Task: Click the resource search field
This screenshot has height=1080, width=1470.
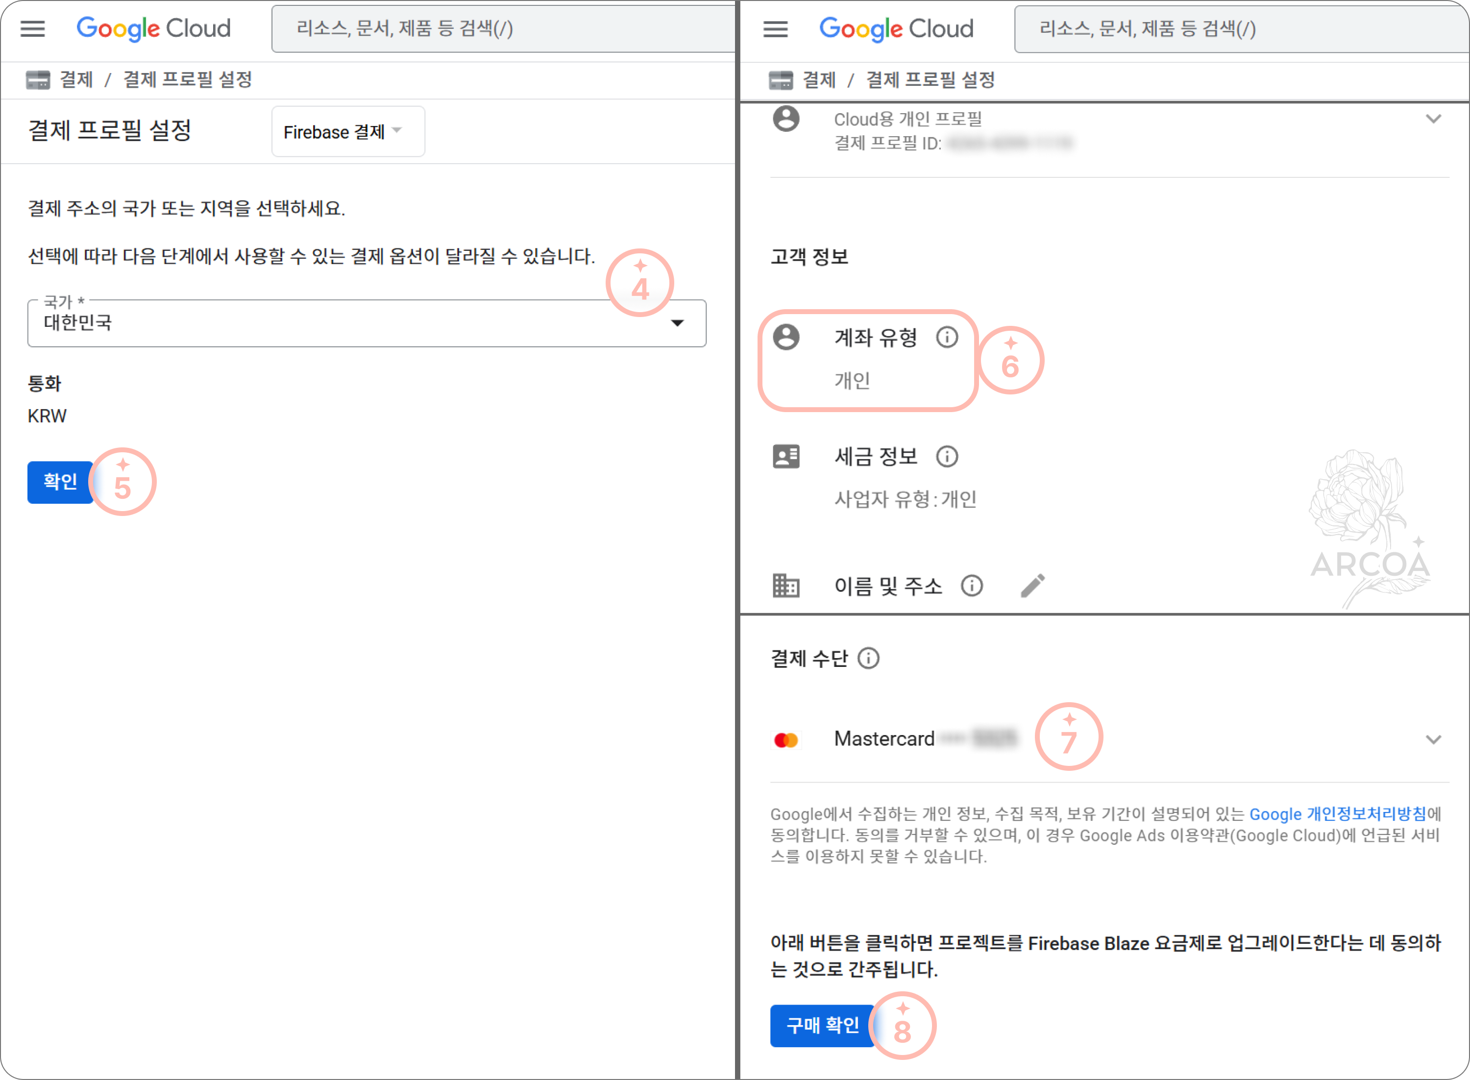Action: click(x=503, y=28)
